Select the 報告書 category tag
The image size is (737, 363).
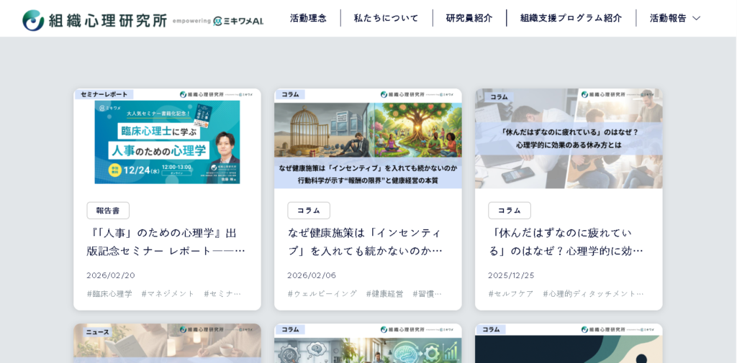108,211
